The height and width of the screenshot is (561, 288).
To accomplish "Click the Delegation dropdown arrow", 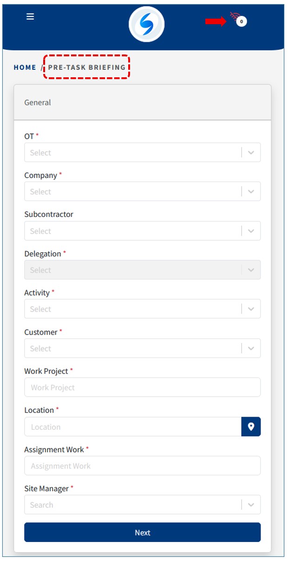I will 251,270.
